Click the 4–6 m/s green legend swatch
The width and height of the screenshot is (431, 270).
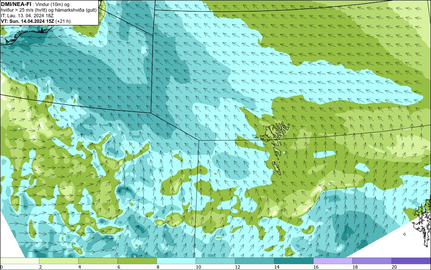click(x=98, y=261)
